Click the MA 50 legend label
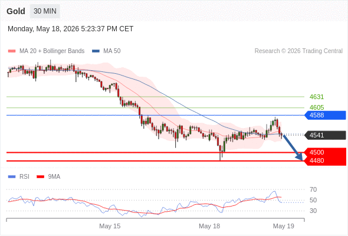348x236 pixels. tap(112, 51)
